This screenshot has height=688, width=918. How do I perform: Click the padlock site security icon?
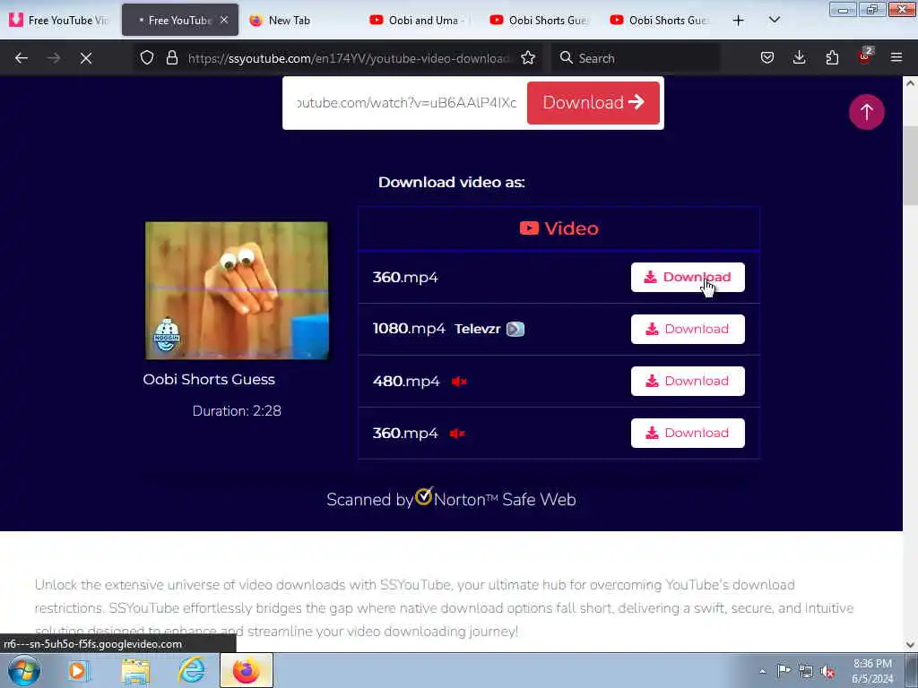(x=171, y=57)
